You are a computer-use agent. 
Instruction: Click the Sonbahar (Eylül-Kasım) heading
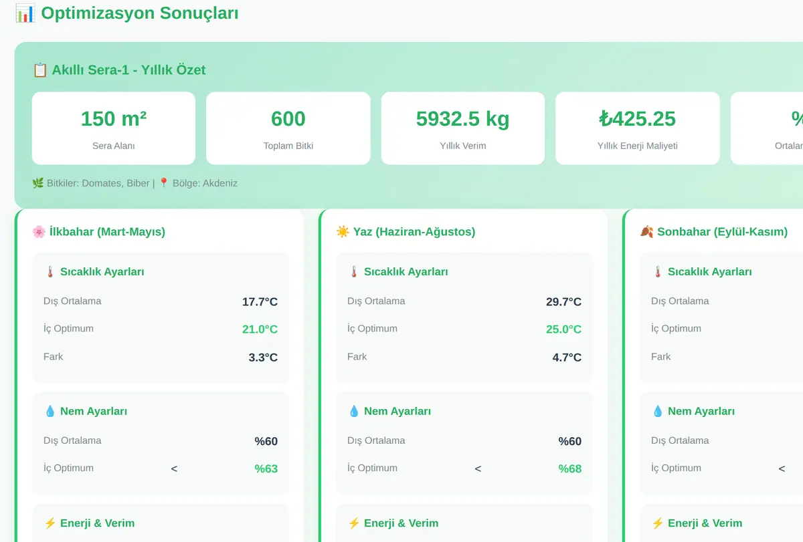click(722, 232)
